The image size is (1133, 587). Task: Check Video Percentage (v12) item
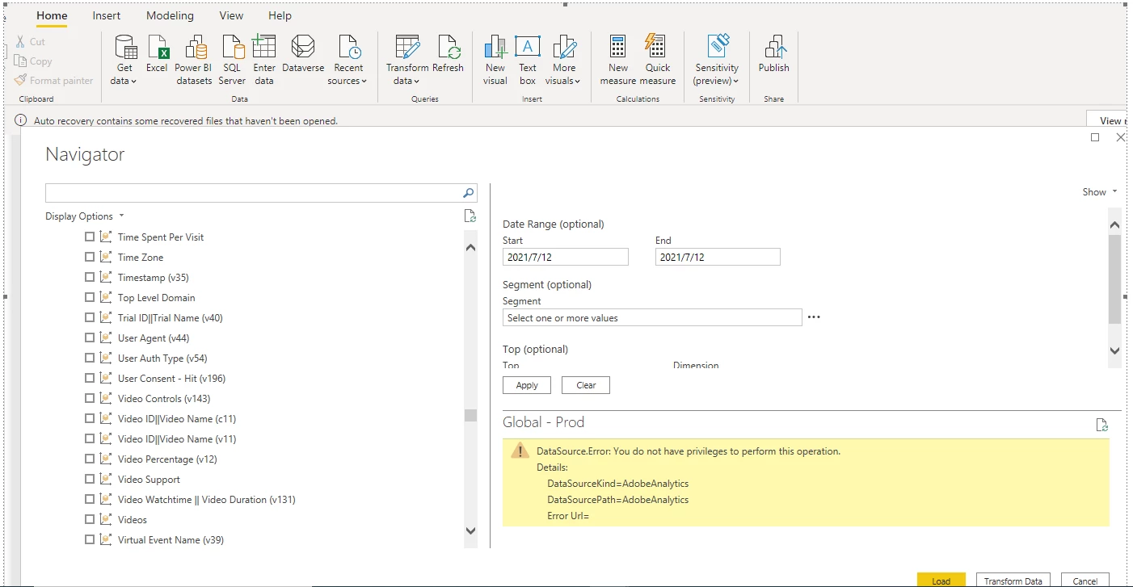tap(90, 459)
